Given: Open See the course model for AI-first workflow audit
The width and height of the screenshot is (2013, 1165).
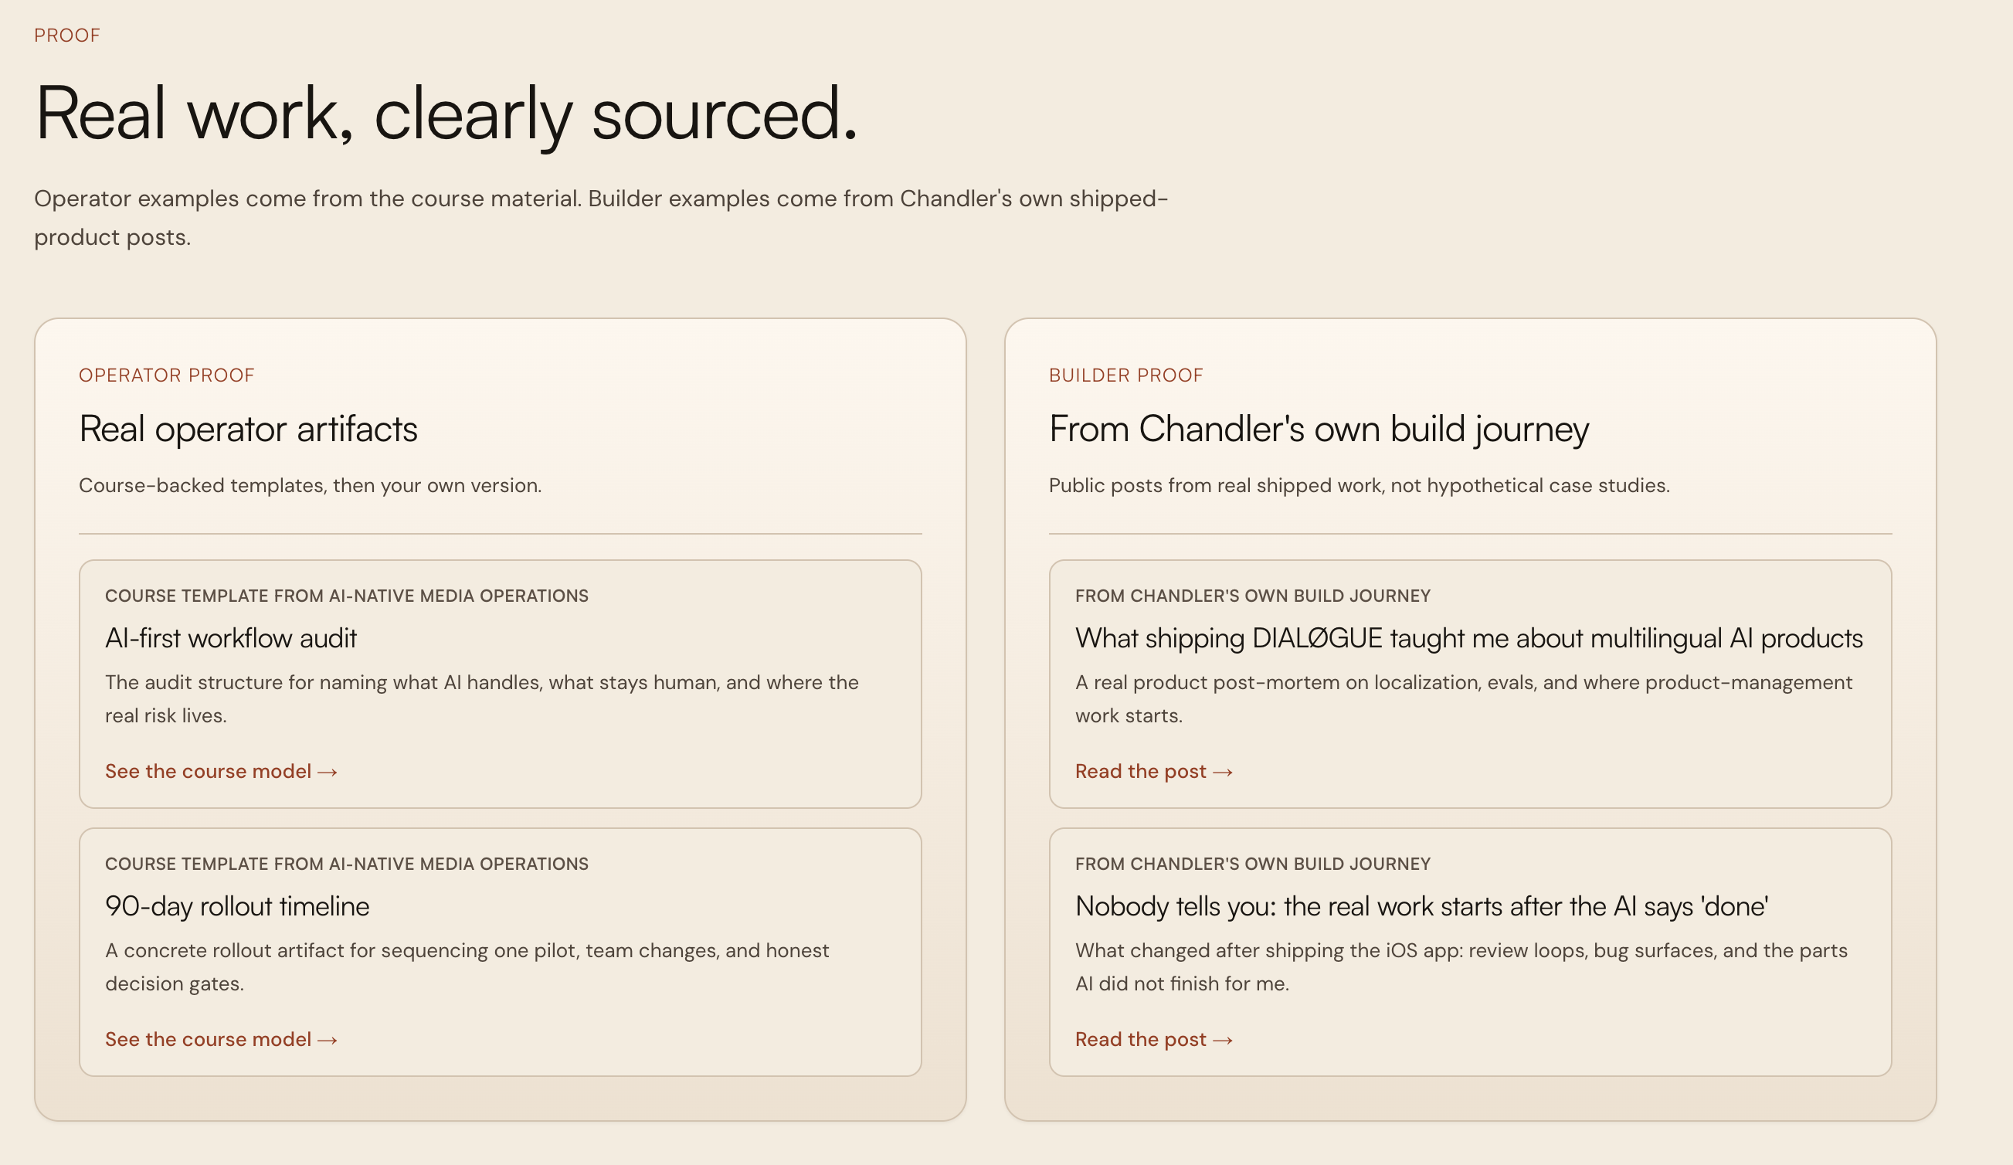Looking at the screenshot, I should pyautogui.click(x=221, y=771).
